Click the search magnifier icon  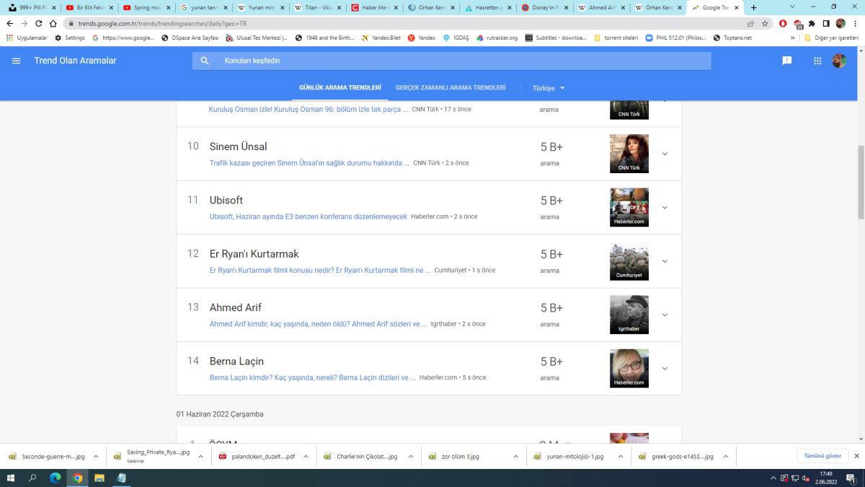pos(205,61)
